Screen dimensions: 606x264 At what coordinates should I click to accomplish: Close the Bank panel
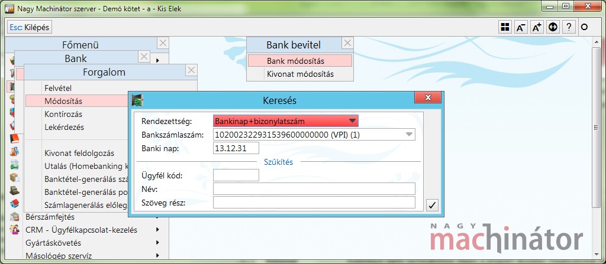144,57
